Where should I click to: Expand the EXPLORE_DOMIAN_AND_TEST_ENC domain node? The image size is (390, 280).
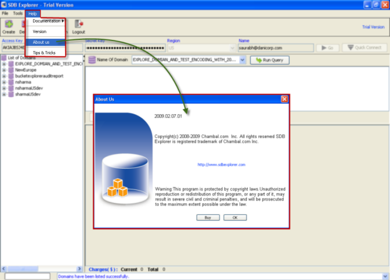(x=4, y=64)
